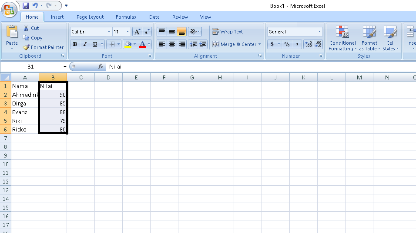Viewport: 416px width, 233px height.
Task: Open the Page Layout tab
Action: click(90, 17)
